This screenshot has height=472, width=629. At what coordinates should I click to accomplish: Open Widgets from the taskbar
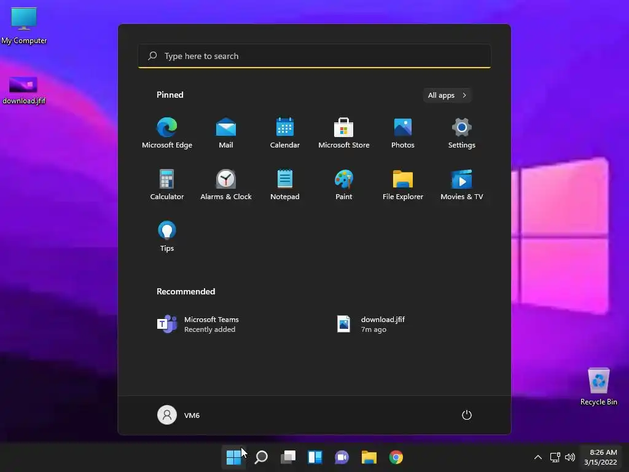pos(315,457)
